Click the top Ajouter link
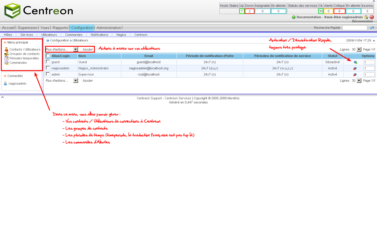Screen dimensions: 377x246 [x=88, y=49]
